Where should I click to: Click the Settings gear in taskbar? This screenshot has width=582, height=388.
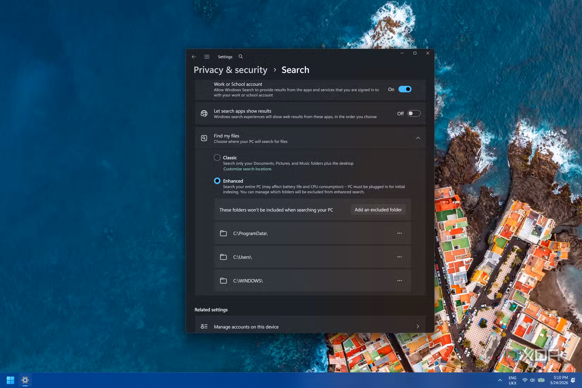[x=25, y=380]
